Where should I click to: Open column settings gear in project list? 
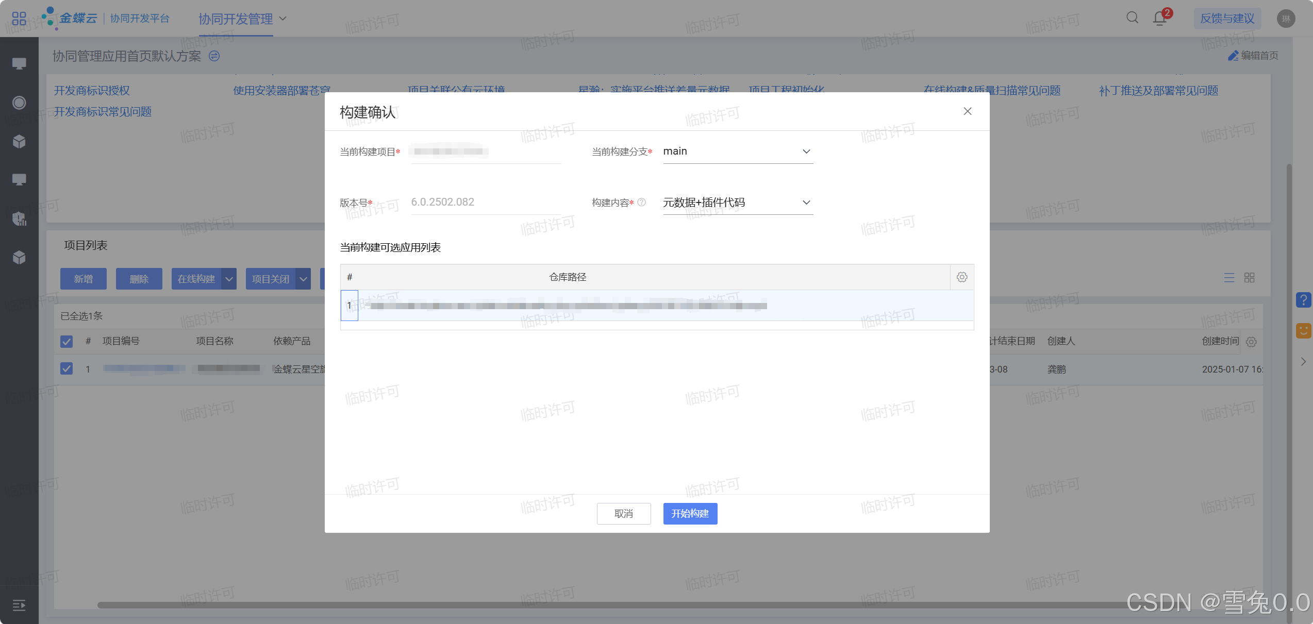tap(1251, 342)
